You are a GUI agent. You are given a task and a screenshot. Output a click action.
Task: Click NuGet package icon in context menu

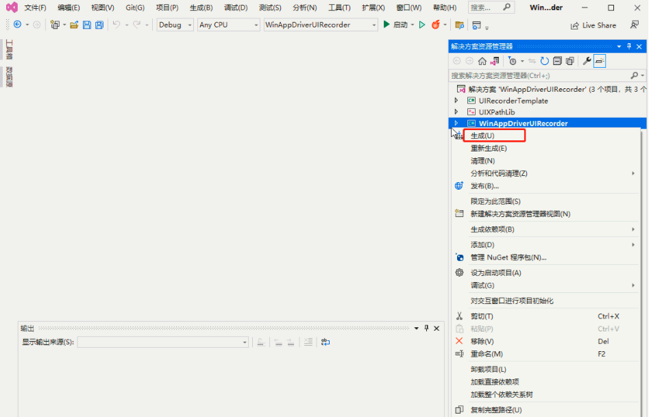point(459,257)
